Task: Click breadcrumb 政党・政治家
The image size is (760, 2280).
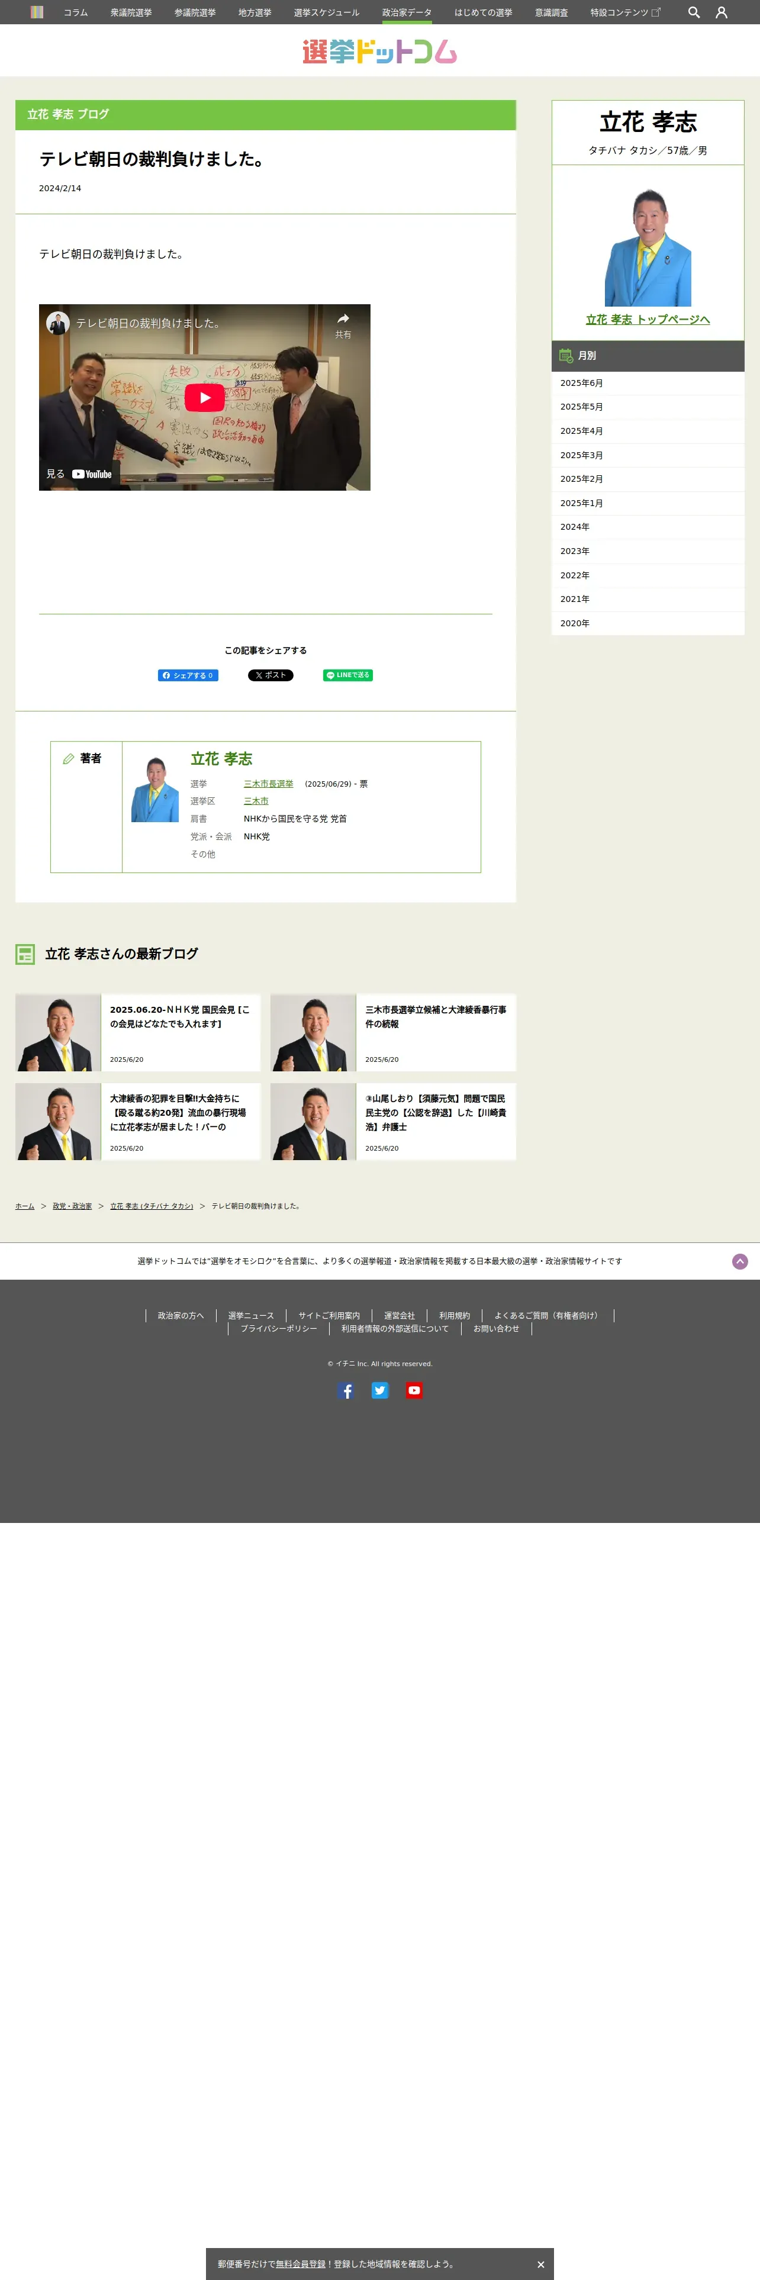Action: (72, 1206)
